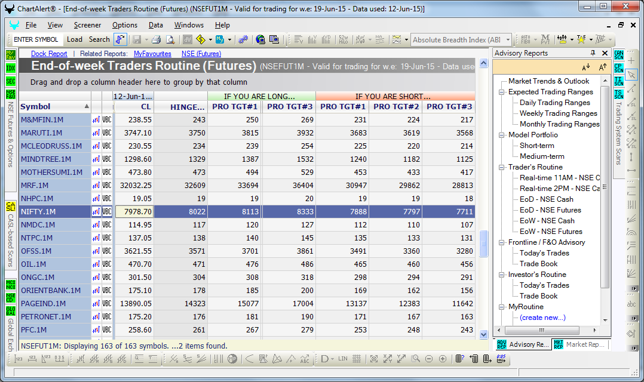The width and height of the screenshot is (644, 382).
Task: Select the arrow pointer drawing tool
Action: (x=631, y=75)
